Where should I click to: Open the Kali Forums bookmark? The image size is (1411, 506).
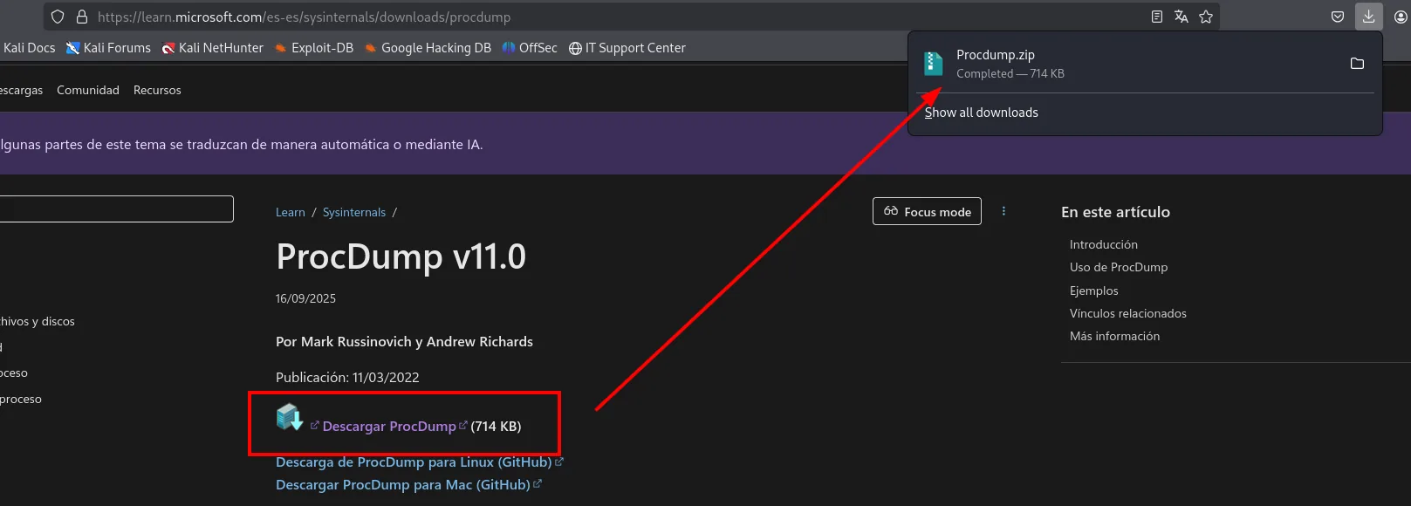pos(108,48)
